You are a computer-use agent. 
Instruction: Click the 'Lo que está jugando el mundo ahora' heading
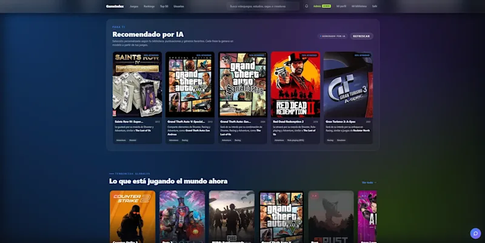click(x=169, y=181)
